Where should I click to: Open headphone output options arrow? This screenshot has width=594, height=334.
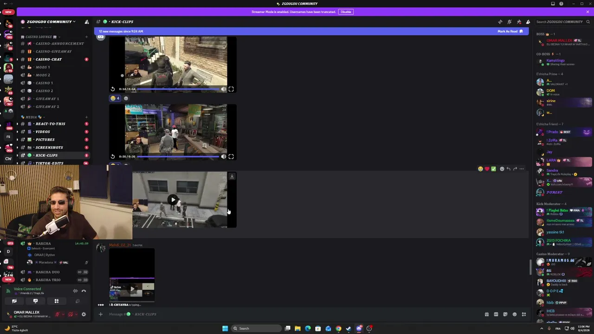click(76, 315)
